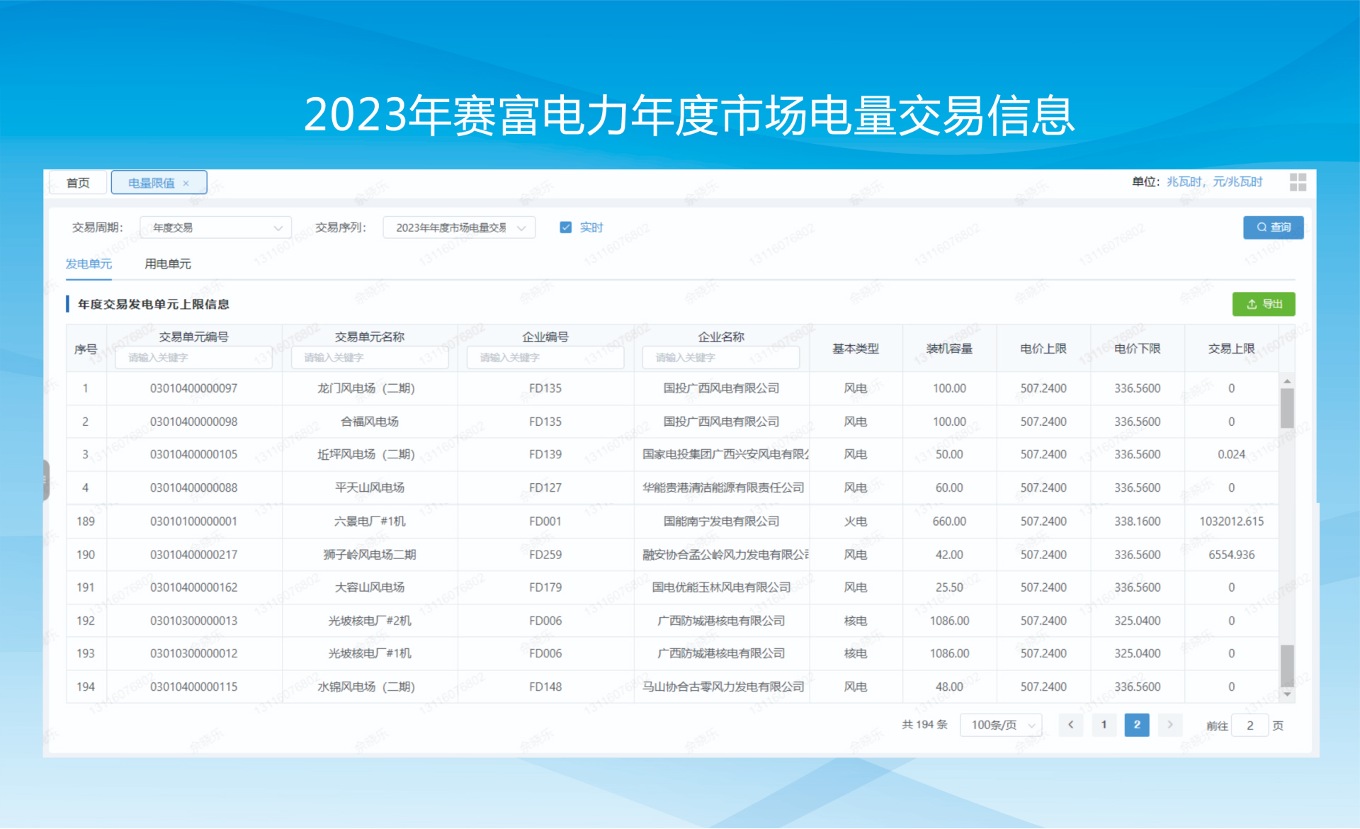Select 狮子岭风电场二期 cell
1360x829 pixels.
[370, 555]
